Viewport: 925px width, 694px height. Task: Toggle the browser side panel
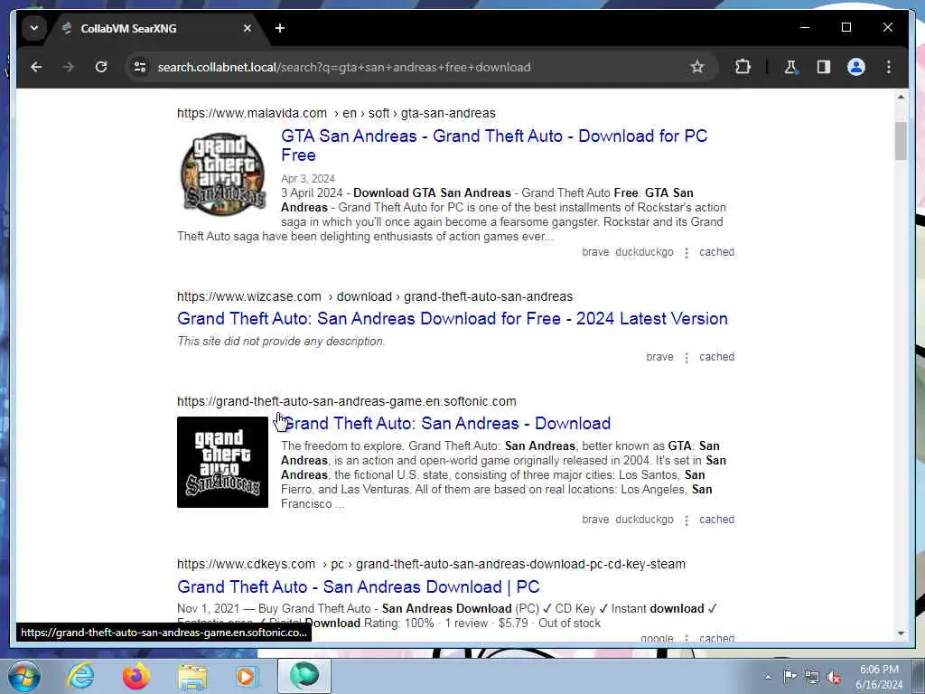pos(824,67)
